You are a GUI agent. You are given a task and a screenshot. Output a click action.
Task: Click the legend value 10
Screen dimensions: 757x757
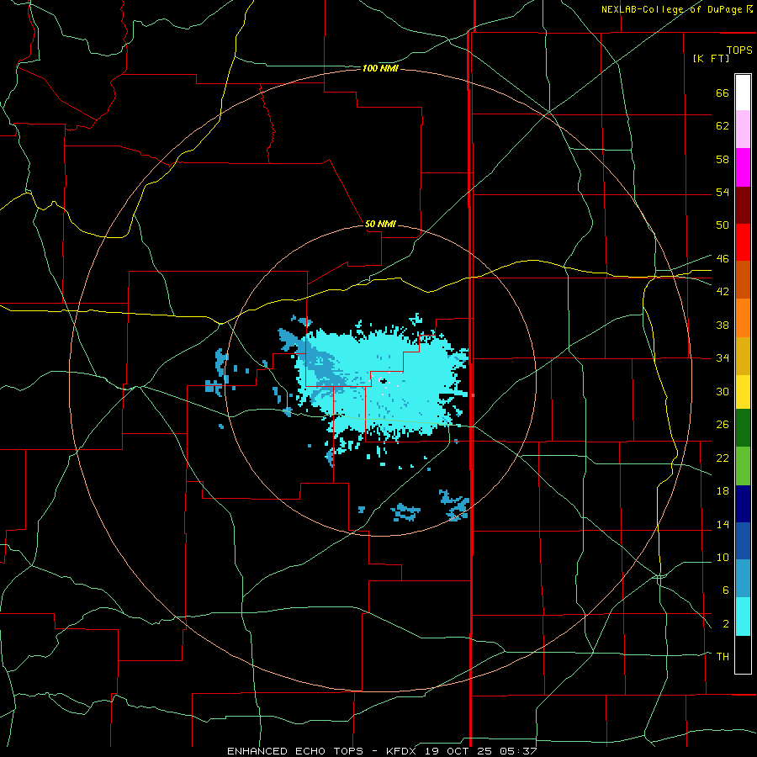tap(723, 557)
